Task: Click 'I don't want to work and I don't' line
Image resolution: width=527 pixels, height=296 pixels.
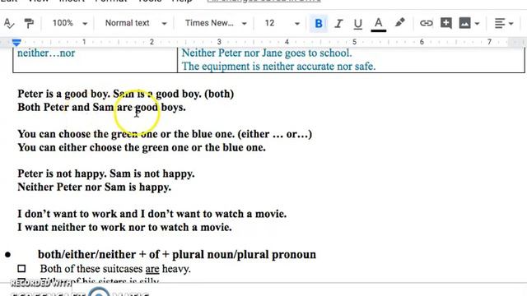Action: 152,214
